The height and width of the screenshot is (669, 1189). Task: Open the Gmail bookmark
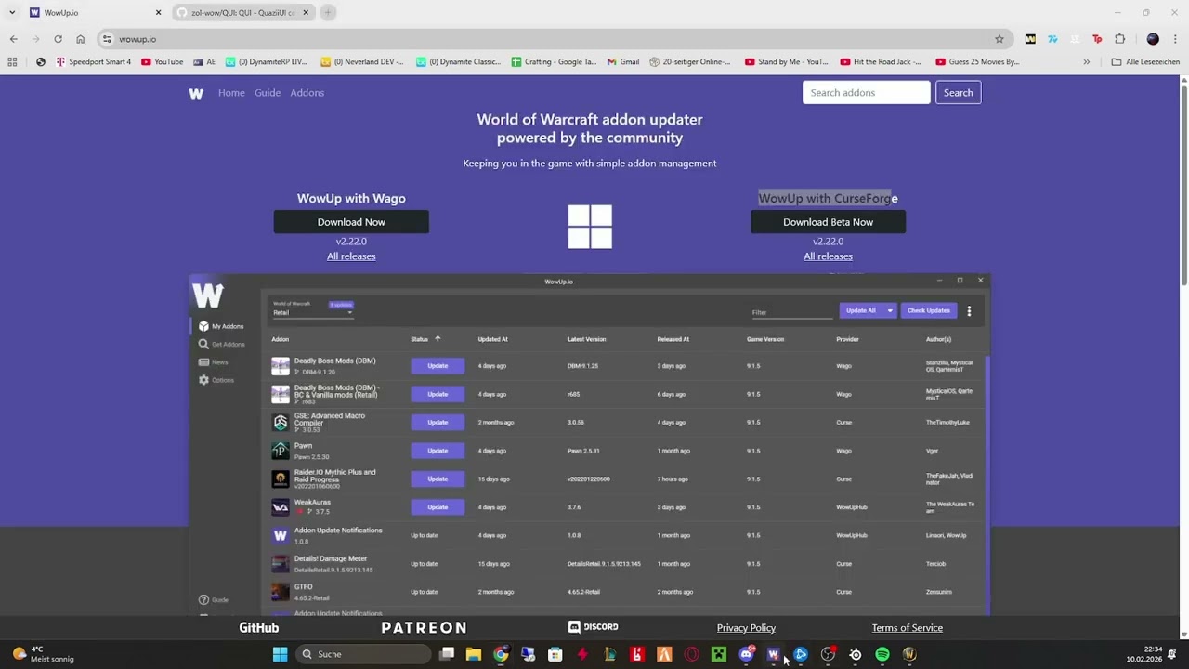click(623, 62)
